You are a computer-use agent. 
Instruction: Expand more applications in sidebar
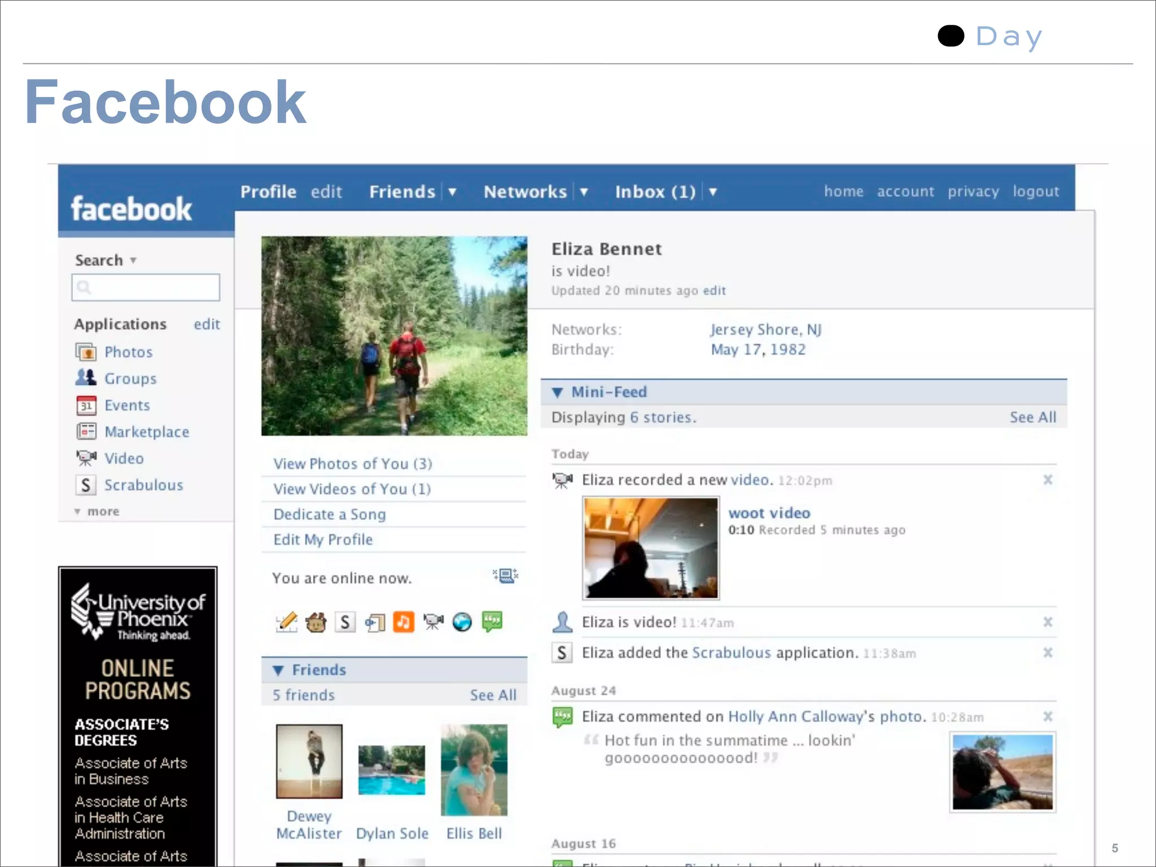point(97,511)
